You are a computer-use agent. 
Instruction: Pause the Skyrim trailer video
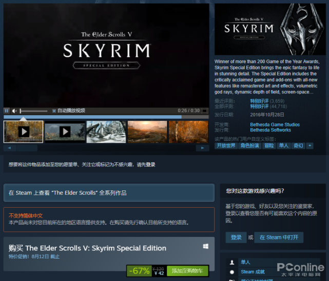[7, 111]
